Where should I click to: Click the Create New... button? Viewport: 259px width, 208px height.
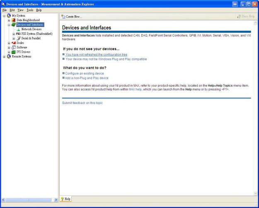72,17
